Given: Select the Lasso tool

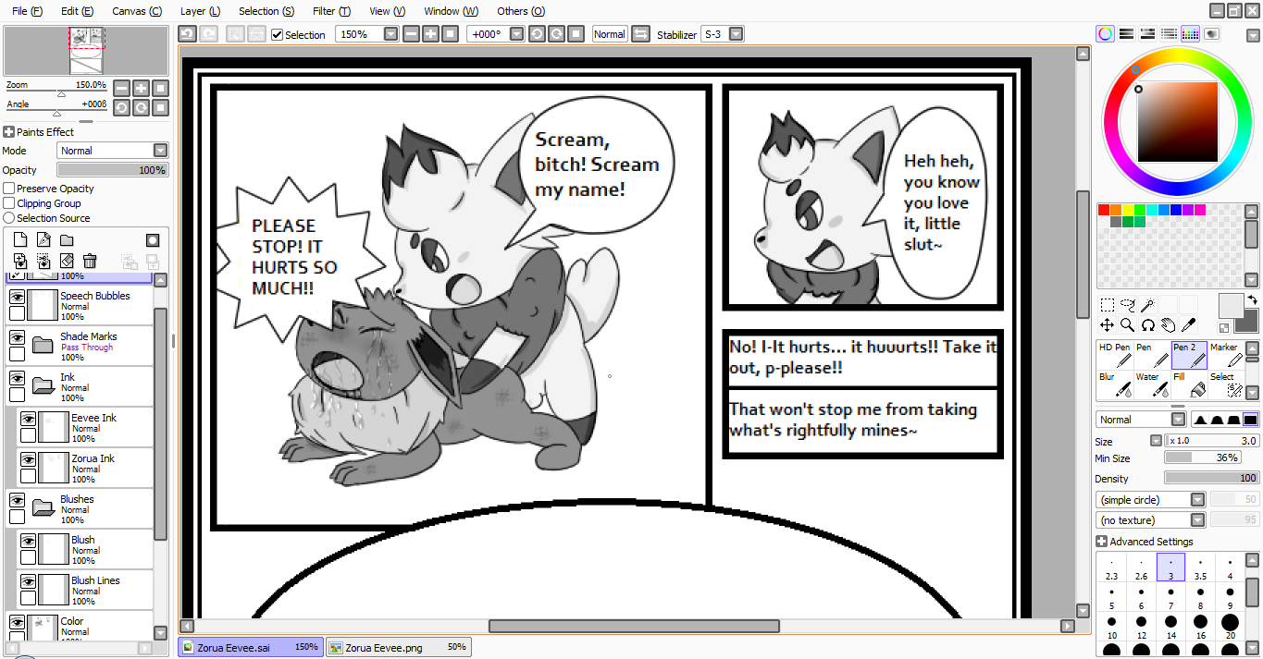Looking at the screenshot, I should [x=1127, y=304].
